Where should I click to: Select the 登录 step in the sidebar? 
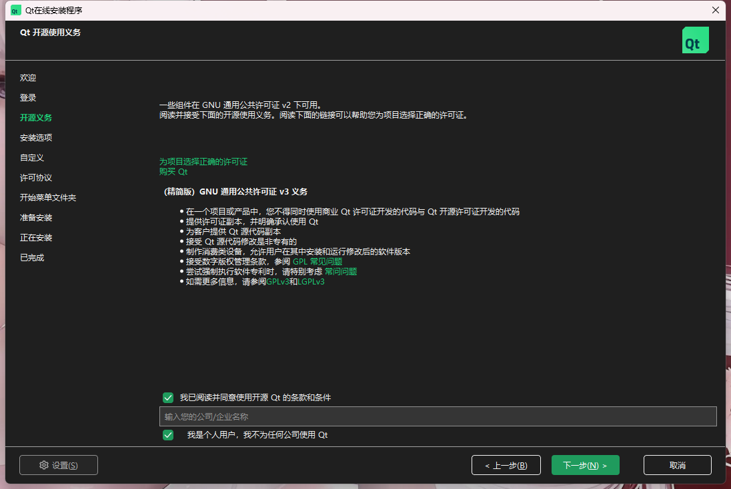click(x=28, y=98)
